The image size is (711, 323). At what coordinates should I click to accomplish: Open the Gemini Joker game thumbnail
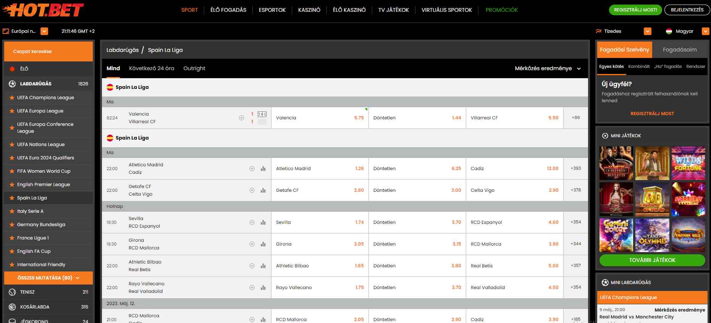pos(616,235)
